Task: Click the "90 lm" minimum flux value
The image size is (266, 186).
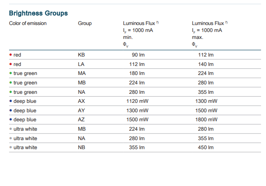Action: [138, 55]
